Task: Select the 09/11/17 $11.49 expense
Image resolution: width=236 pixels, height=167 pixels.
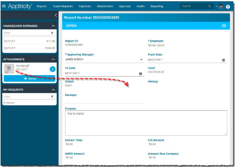Action: 29,41
